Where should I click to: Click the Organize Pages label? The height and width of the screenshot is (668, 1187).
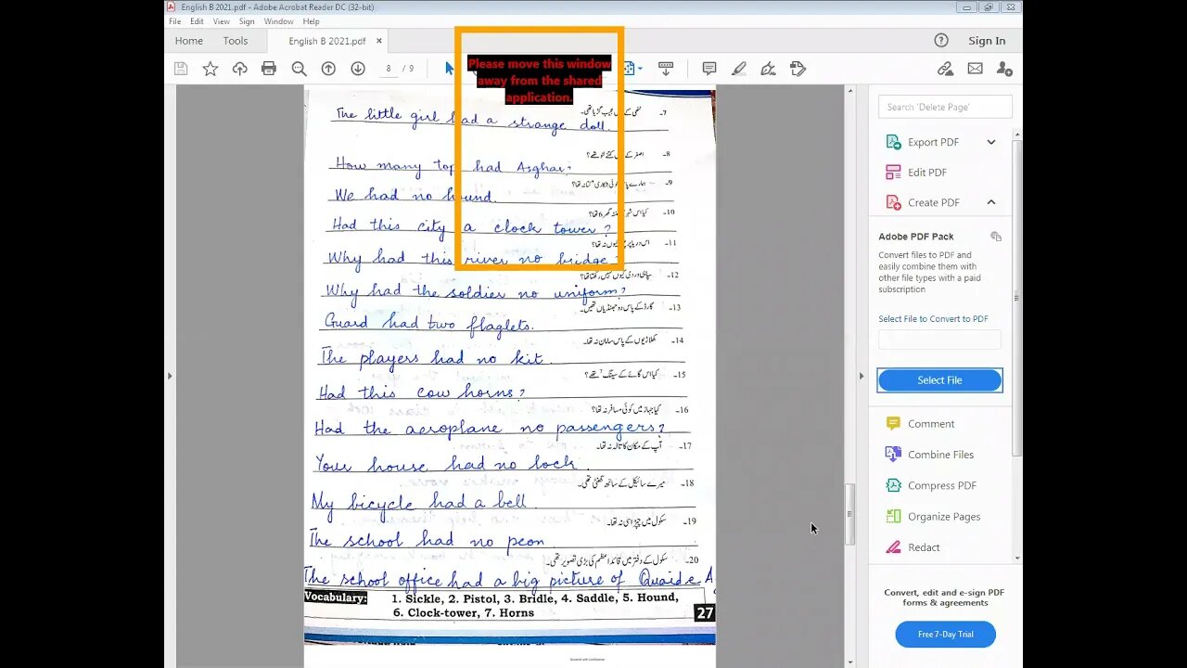(x=944, y=517)
